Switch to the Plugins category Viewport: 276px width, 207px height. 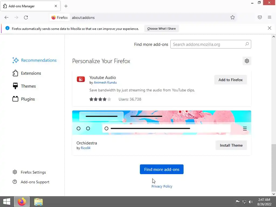[x=24, y=99]
